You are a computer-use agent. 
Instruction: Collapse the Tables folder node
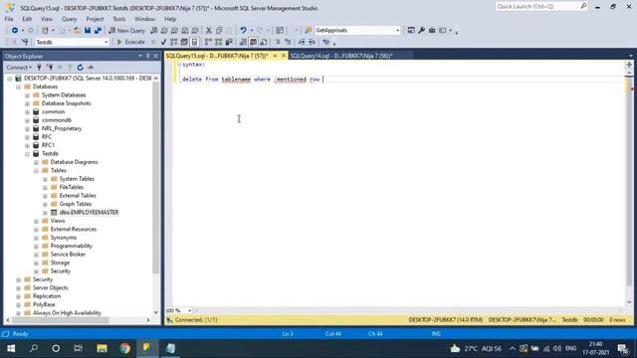tap(36, 170)
